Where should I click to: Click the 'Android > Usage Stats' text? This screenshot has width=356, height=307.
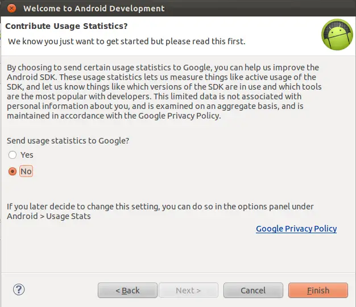(49, 216)
